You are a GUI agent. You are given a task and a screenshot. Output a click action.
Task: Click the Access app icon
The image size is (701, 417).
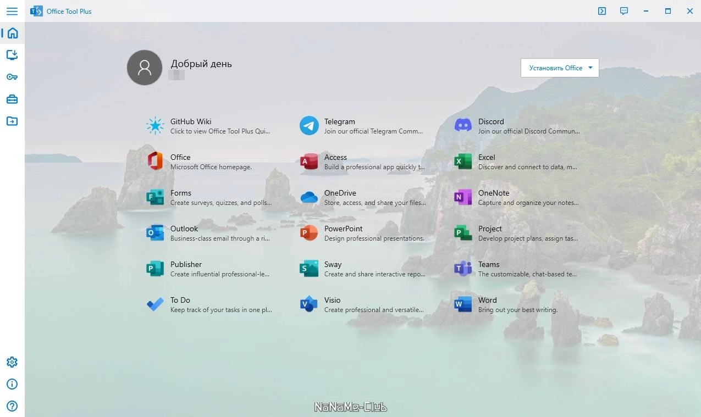(x=309, y=162)
